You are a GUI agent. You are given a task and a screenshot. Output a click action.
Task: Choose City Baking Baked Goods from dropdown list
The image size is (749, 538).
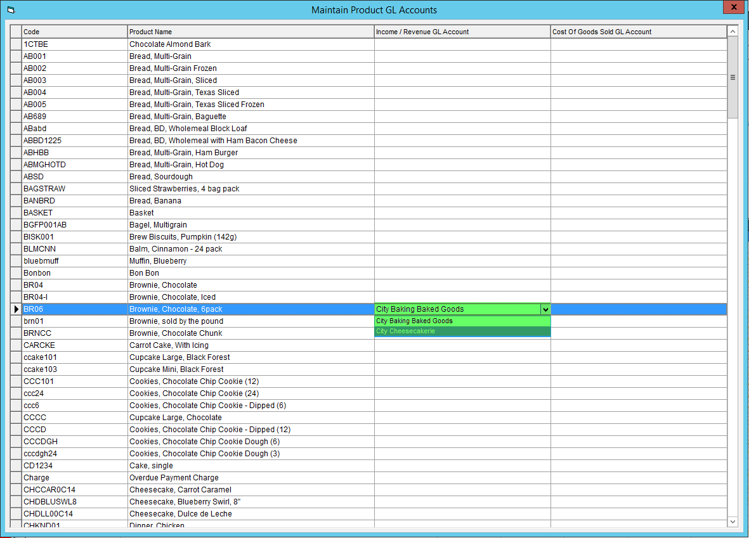[462, 321]
